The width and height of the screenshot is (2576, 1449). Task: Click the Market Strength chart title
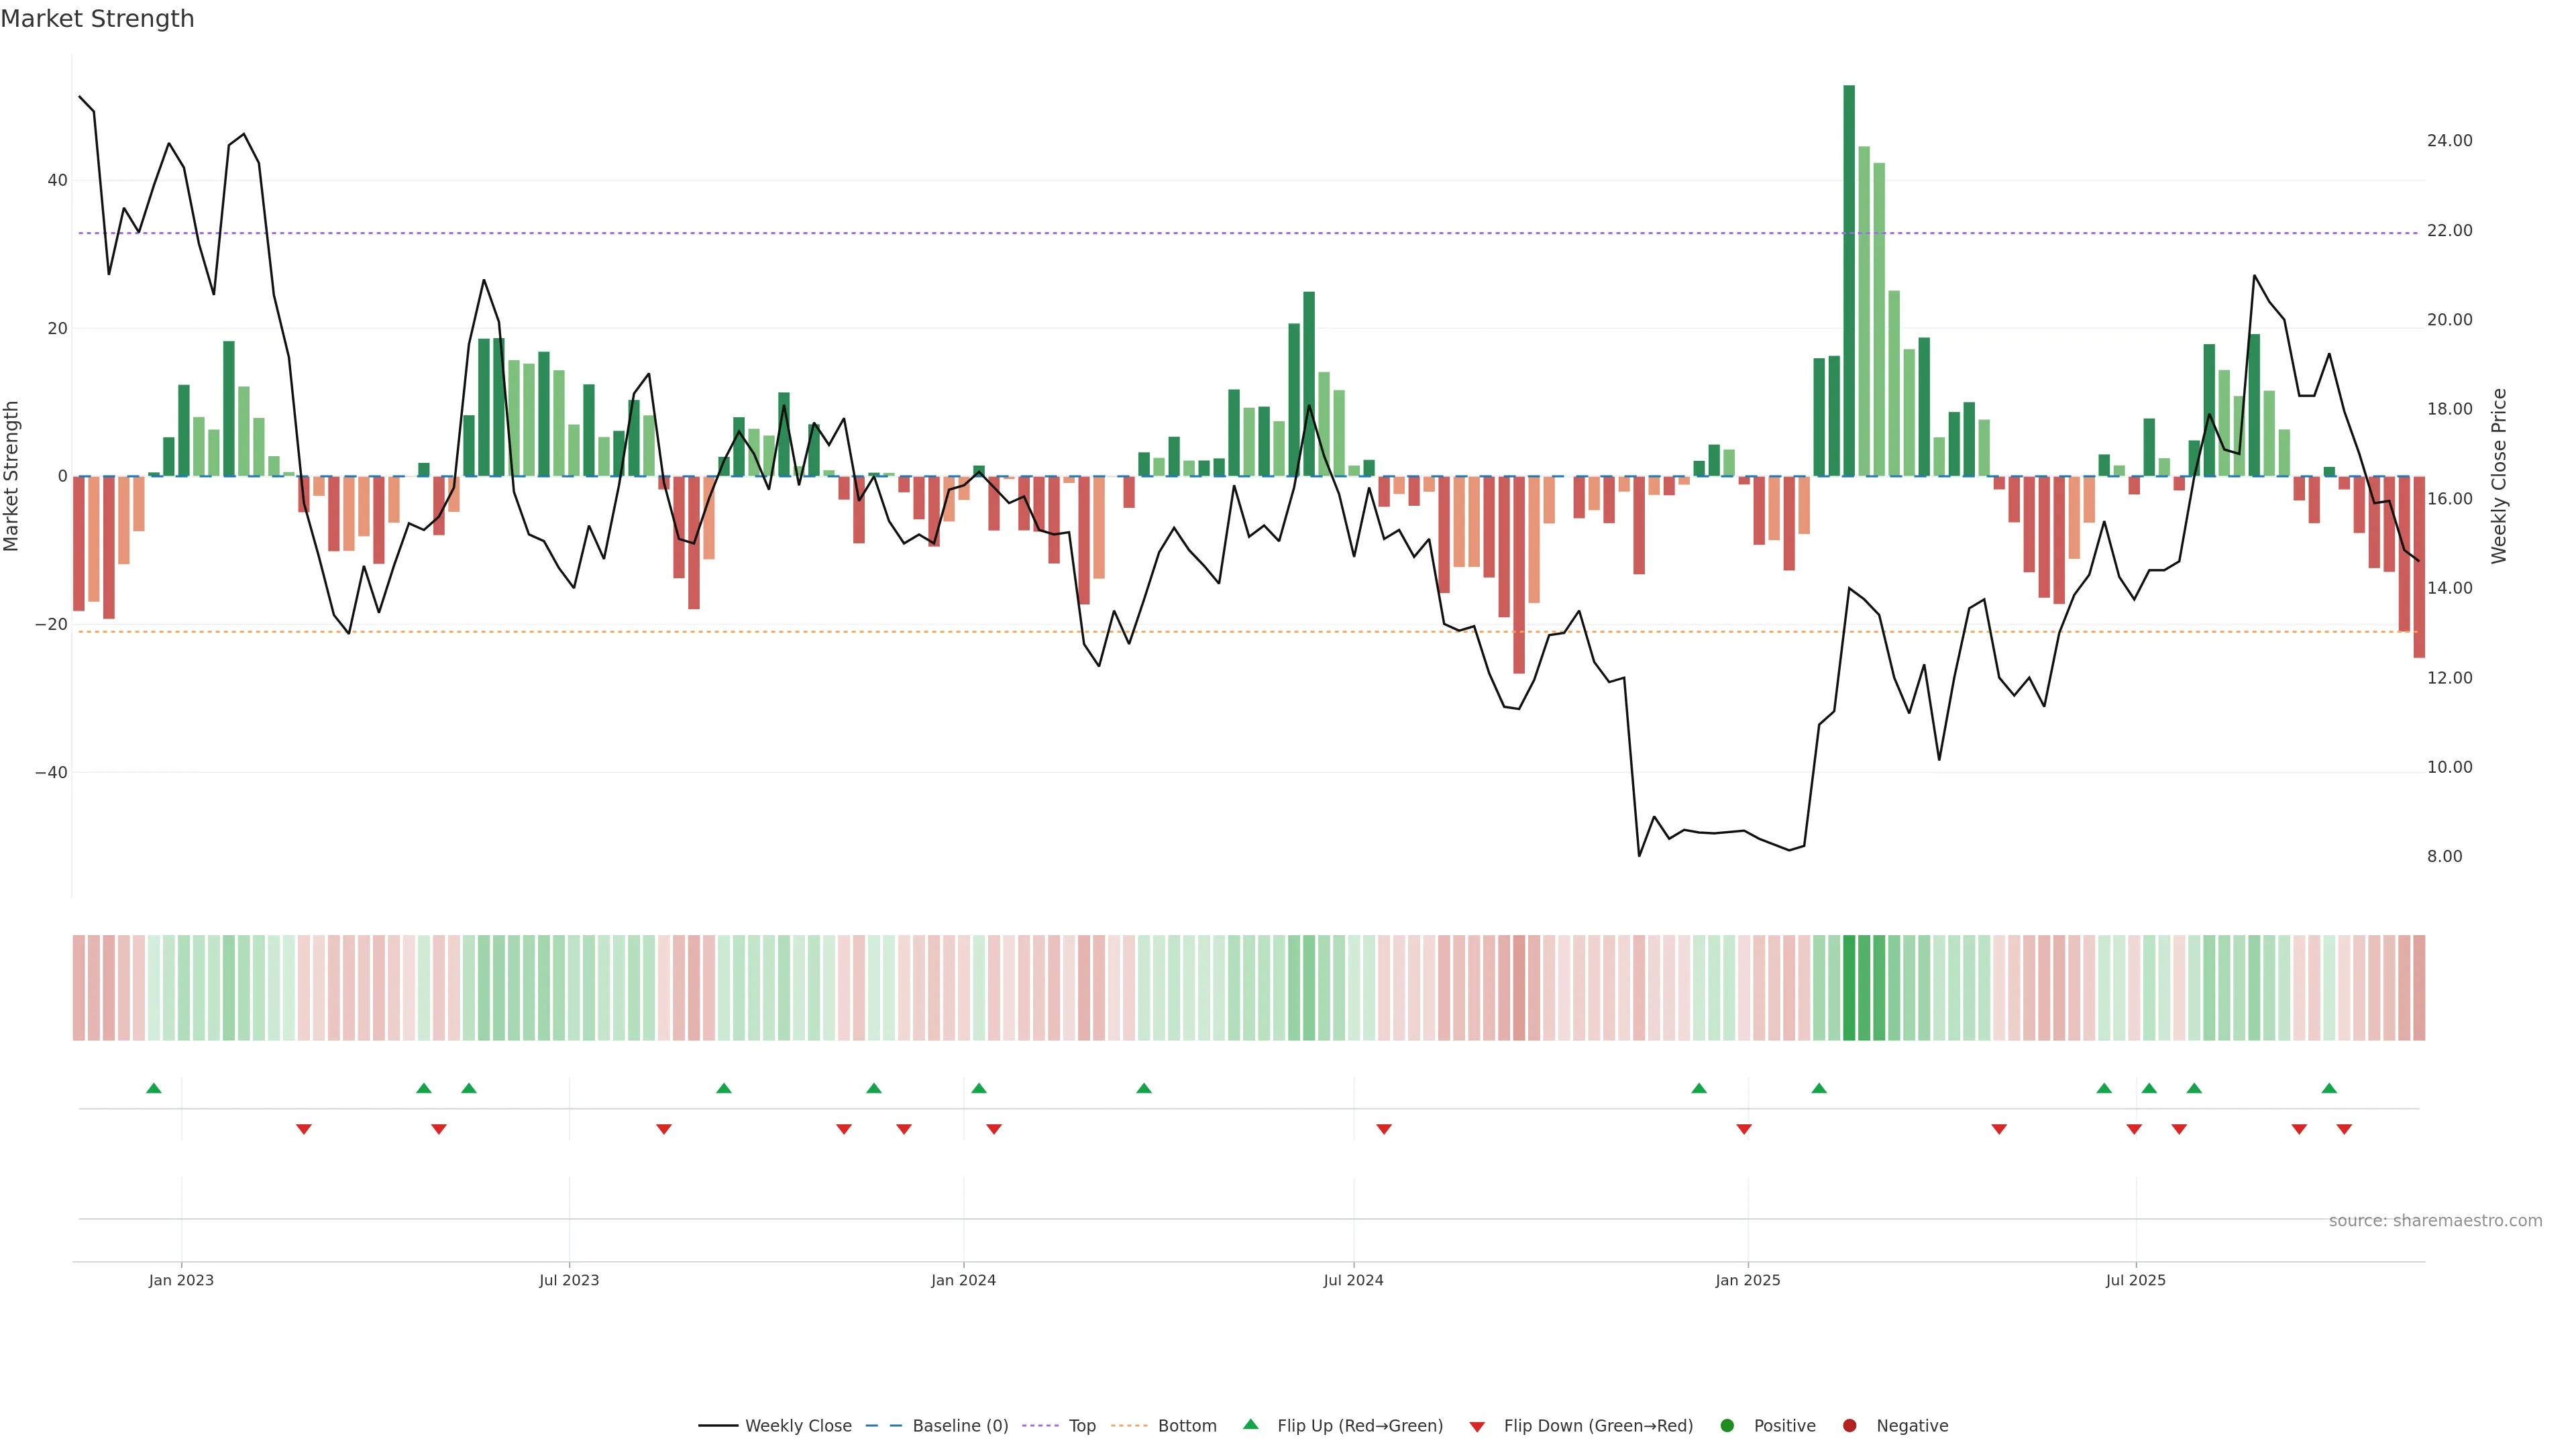[97, 19]
